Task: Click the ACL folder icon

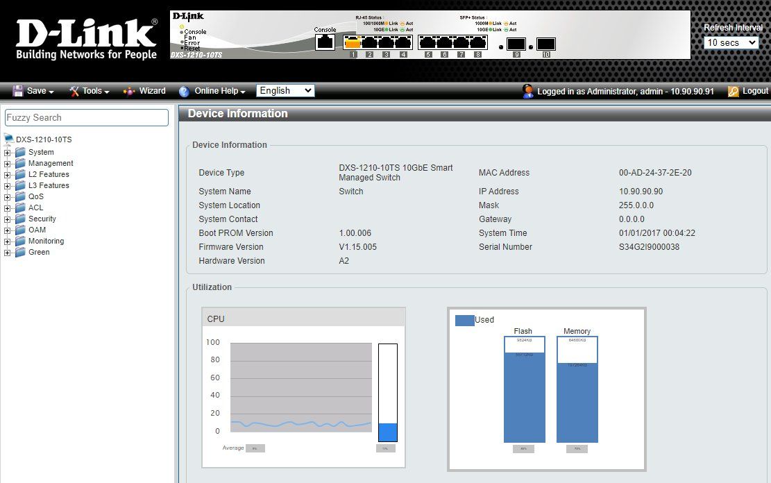Action: pos(20,207)
